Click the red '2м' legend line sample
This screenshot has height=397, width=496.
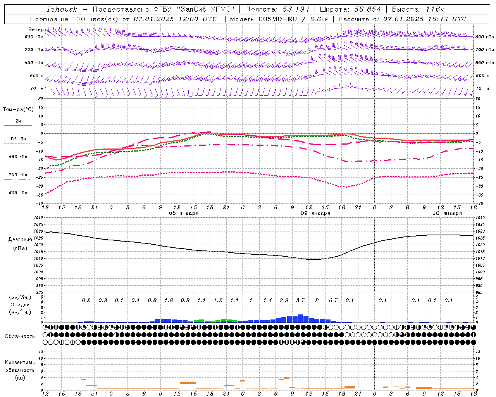pyautogui.click(x=18, y=125)
